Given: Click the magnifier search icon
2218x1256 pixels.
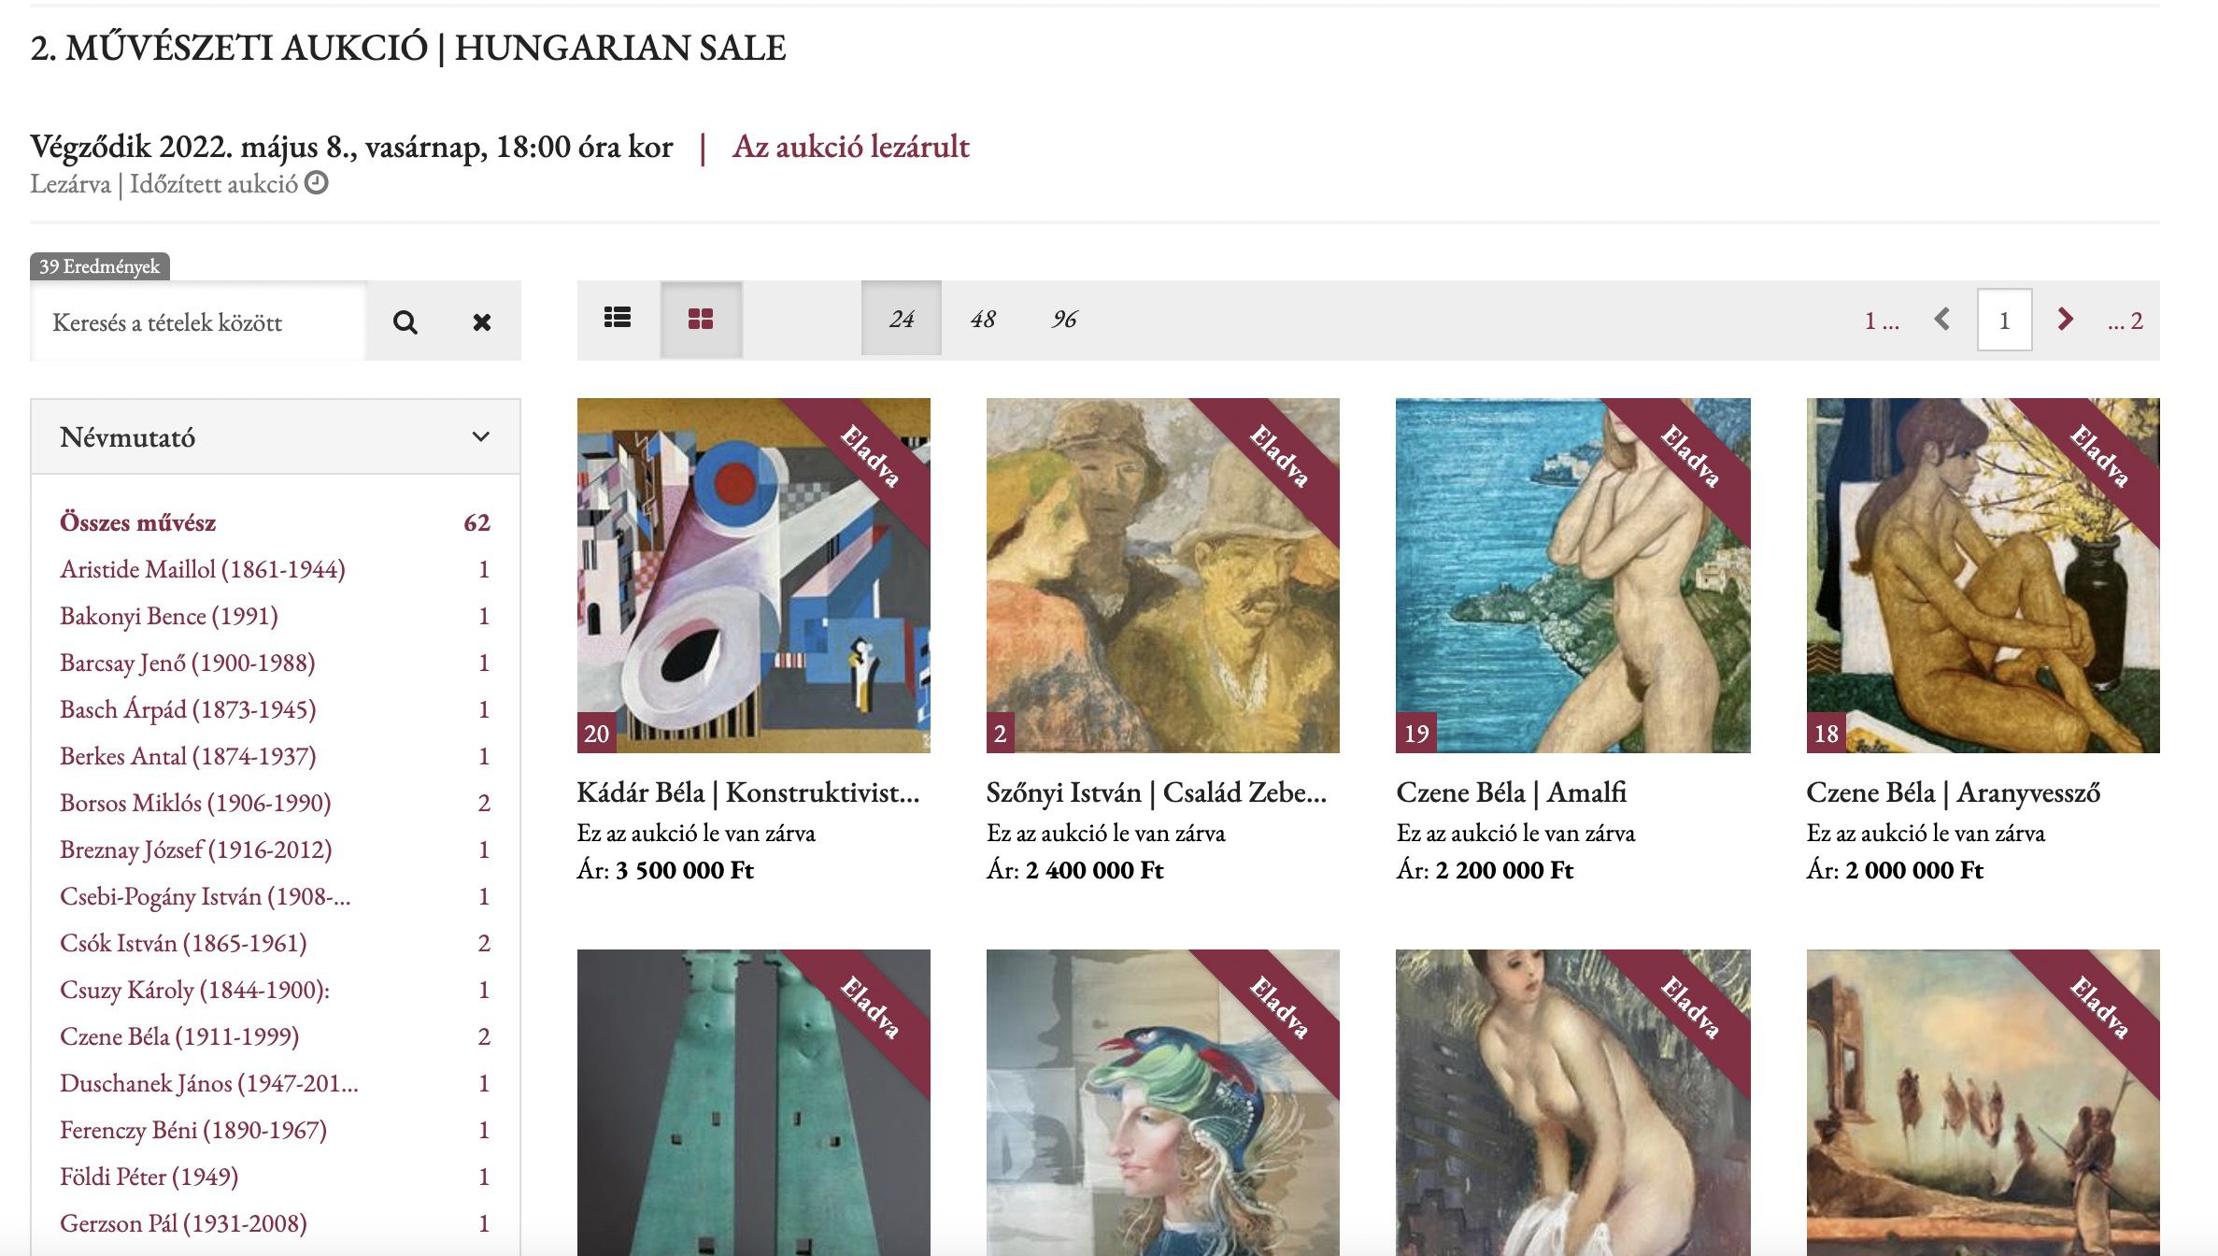Looking at the screenshot, I should click(405, 321).
